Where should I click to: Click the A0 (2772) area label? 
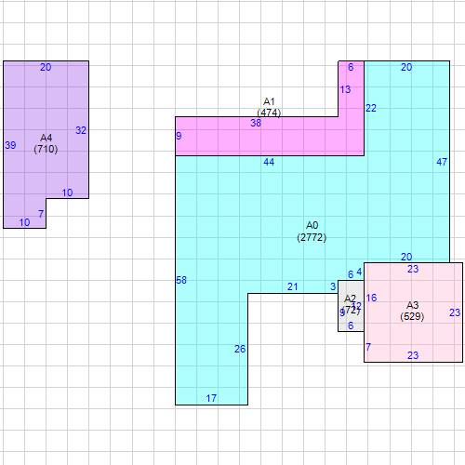pyautogui.click(x=312, y=232)
